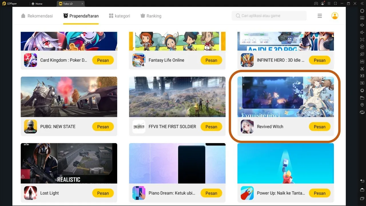Open the FFVII THE FIRST SOLDIER banner image
This screenshot has height=206, width=366.
pos(177,97)
